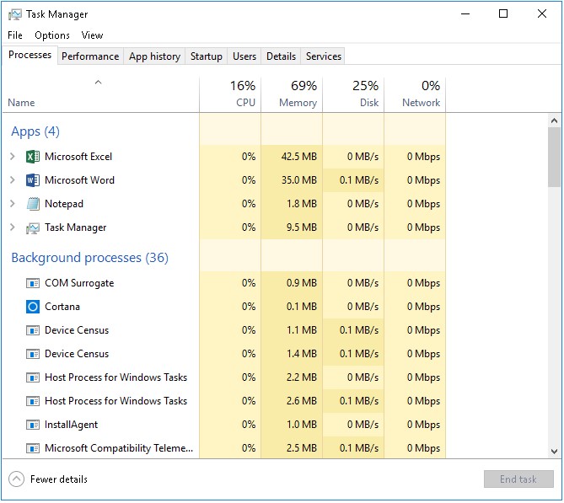The width and height of the screenshot is (564, 503).
Task: Switch to the Details tab
Action: click(x=282, y=56)
